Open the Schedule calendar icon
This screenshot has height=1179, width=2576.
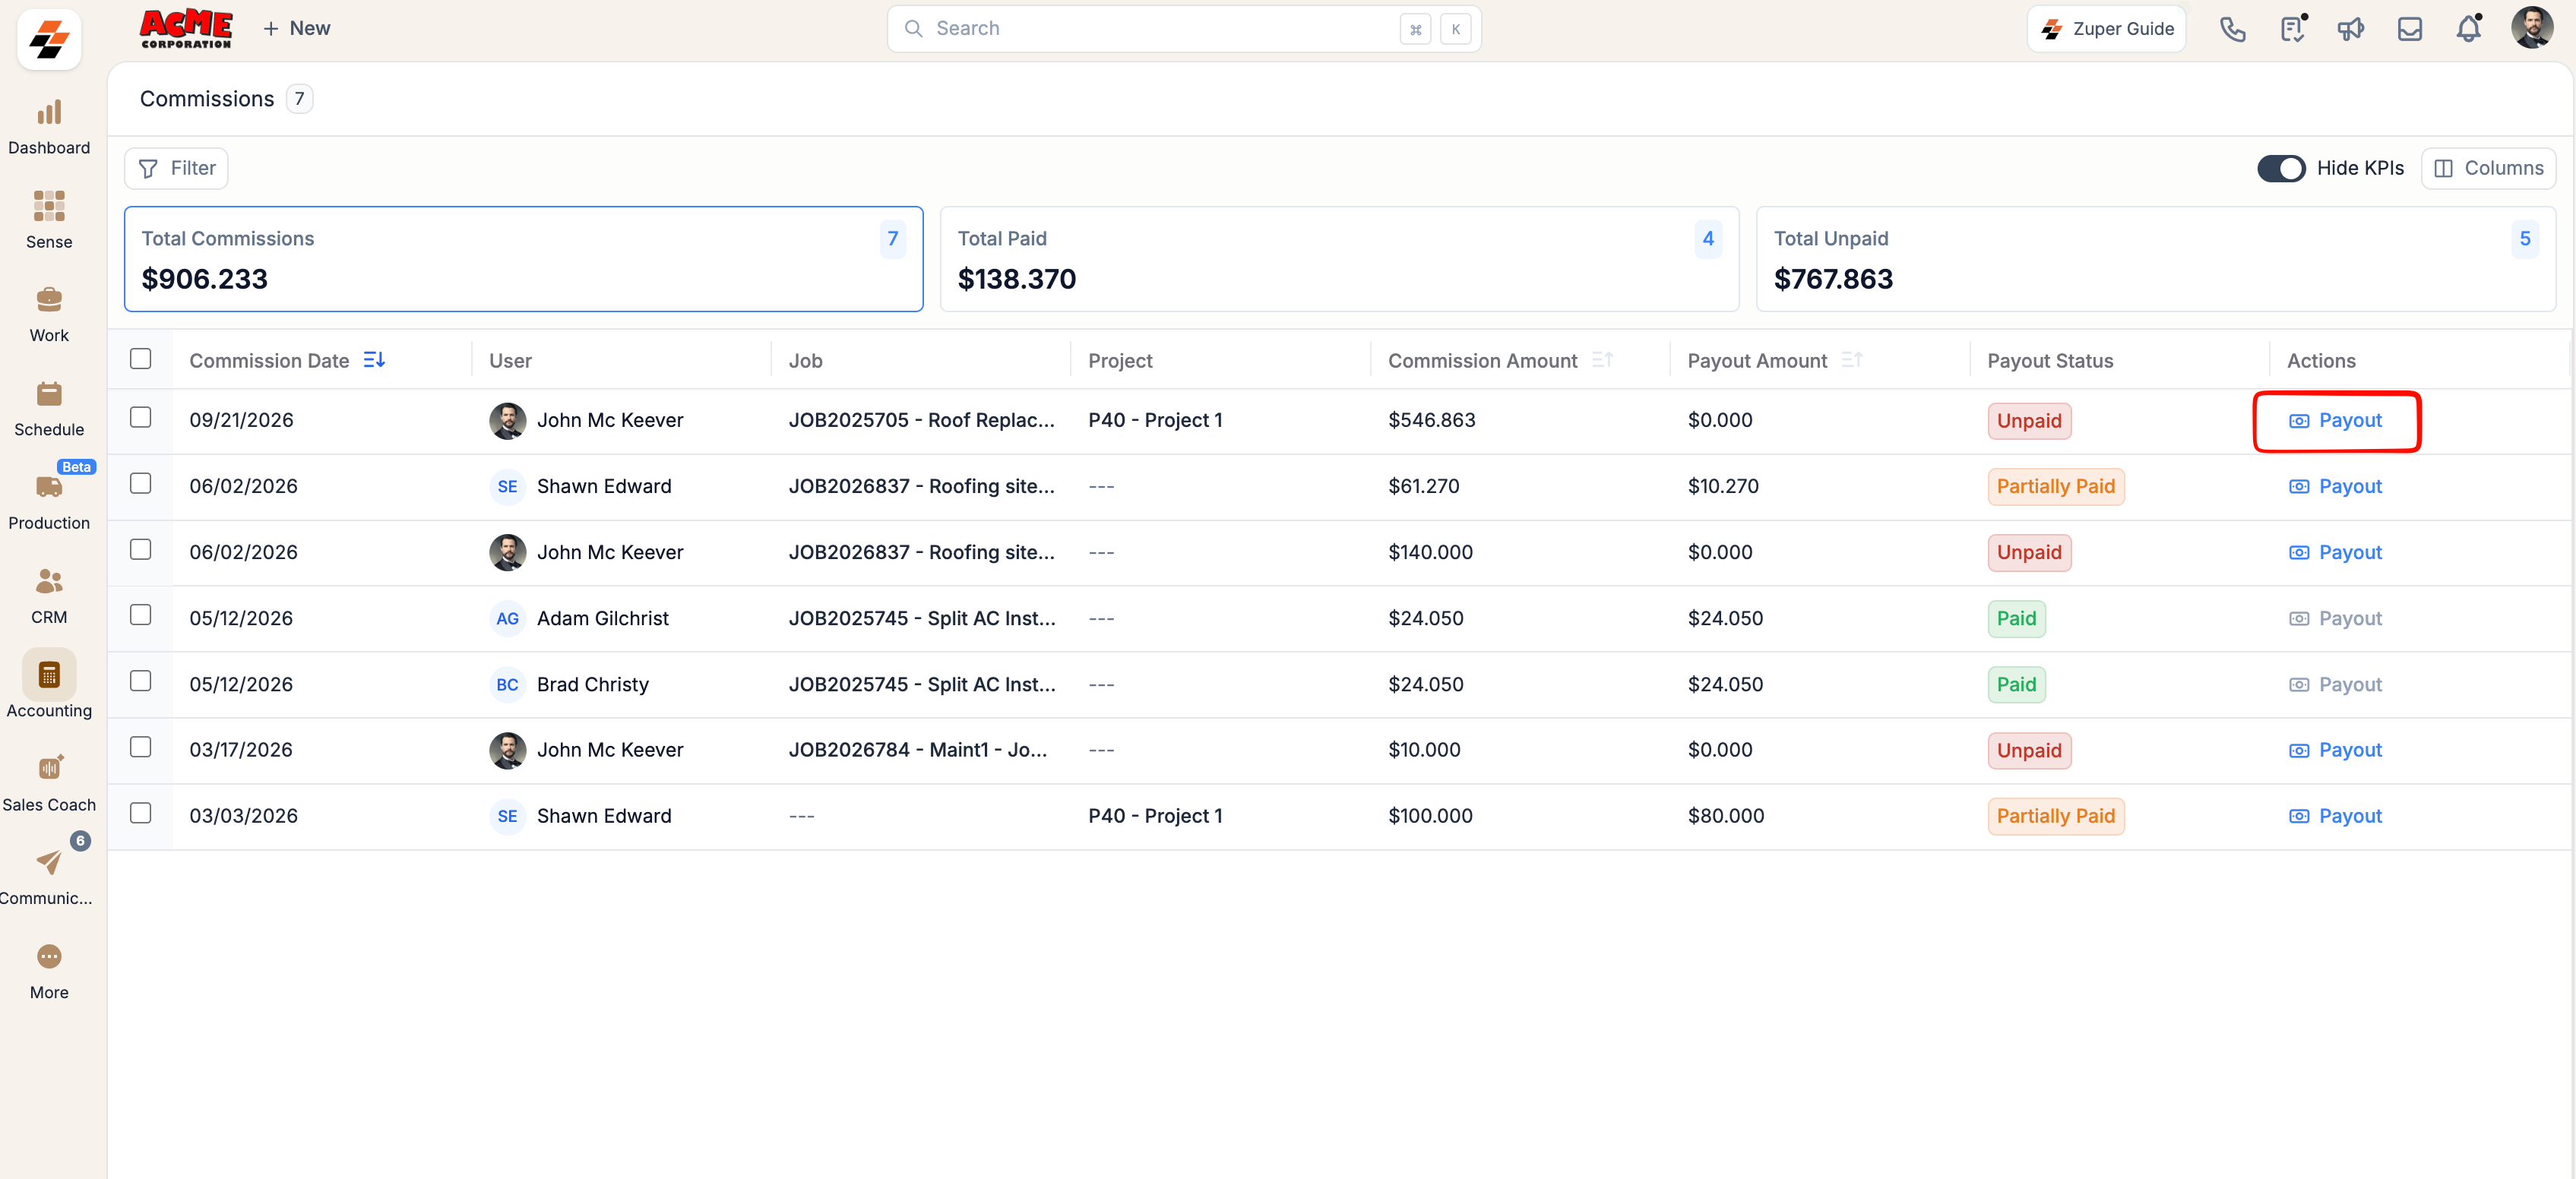pos(49,393)
